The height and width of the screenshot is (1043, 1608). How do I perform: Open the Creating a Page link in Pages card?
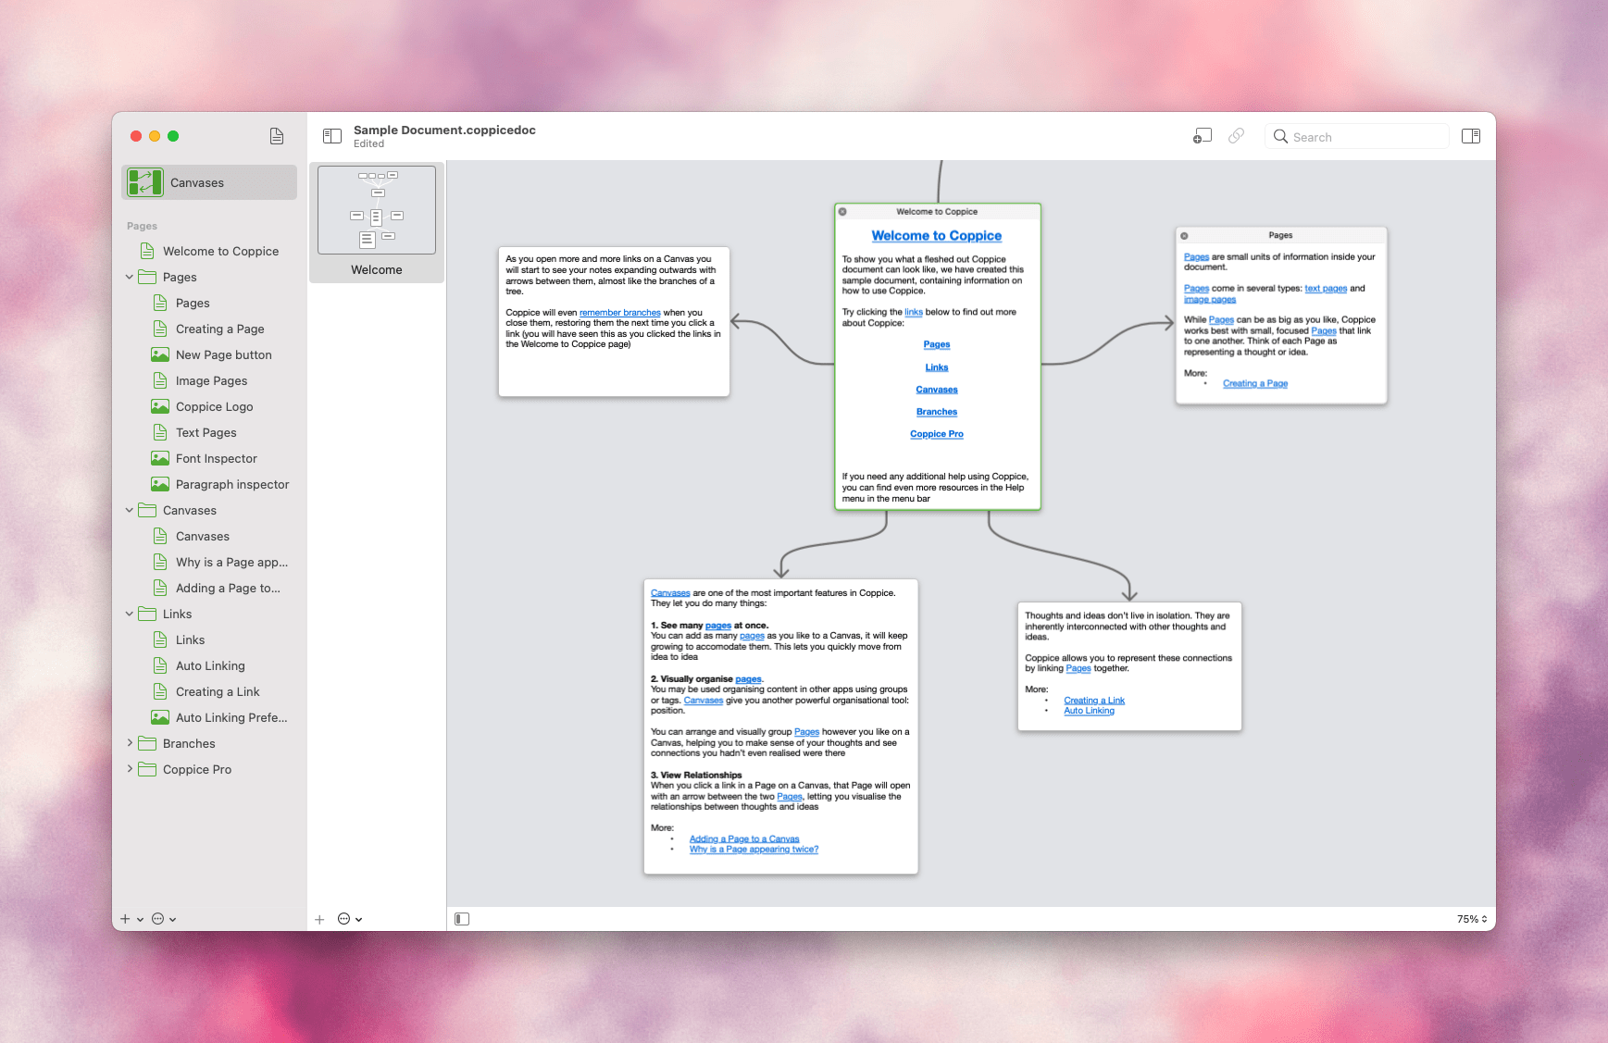click(1255, 383)
